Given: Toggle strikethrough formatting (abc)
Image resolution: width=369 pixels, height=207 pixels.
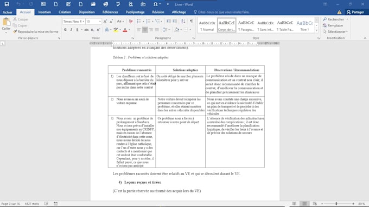Looking at the screenshot, I should [x=86, y=30].
